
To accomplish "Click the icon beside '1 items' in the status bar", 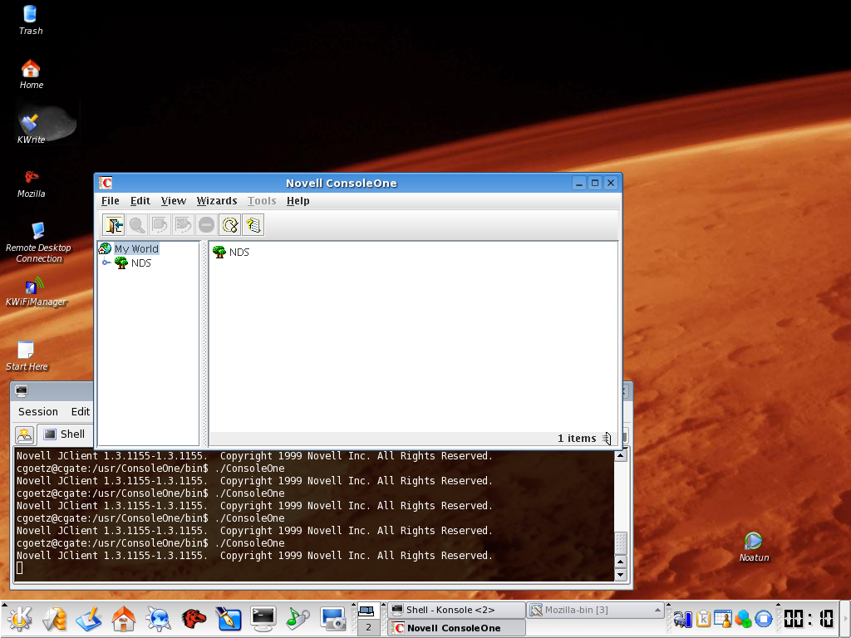I will click(x=607, y=439).
